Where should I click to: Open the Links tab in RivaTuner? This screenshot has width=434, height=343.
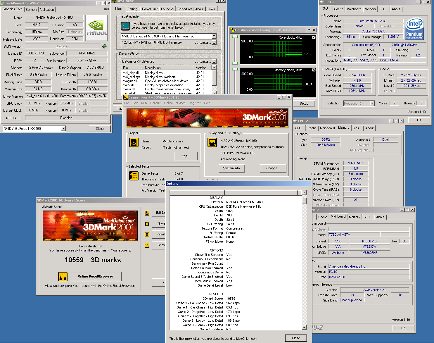coord(211,9)
